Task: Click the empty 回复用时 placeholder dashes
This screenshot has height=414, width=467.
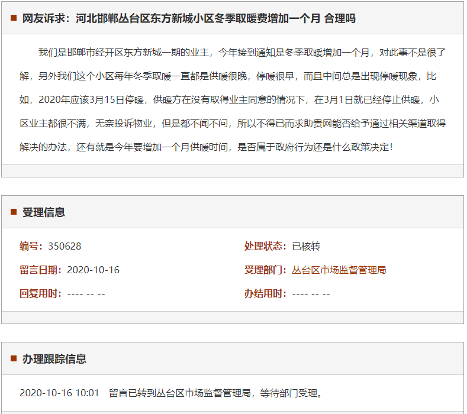Action: coord(86,293)
